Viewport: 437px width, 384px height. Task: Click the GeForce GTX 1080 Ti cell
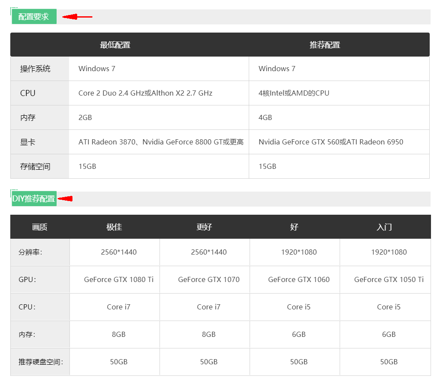point(119,279)
